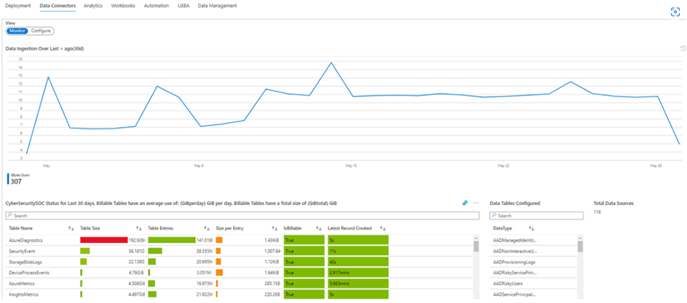Screen dimensions: 687x303
Task: Click the Size per Entry column header
Action: (230, 228)
